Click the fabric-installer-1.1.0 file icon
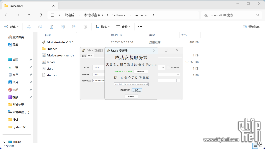Viewport: 265px width, 149px height. click(x=44, y=42)
